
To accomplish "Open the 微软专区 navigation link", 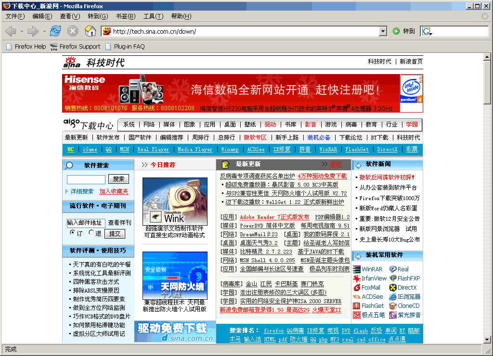I will click(255, 138).
